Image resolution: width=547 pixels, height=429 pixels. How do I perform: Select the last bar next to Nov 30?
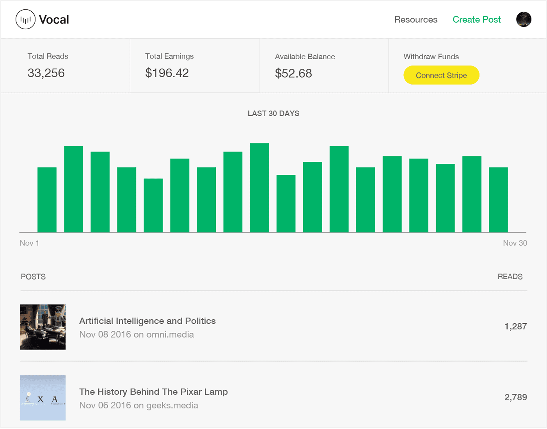pos(498,200)
